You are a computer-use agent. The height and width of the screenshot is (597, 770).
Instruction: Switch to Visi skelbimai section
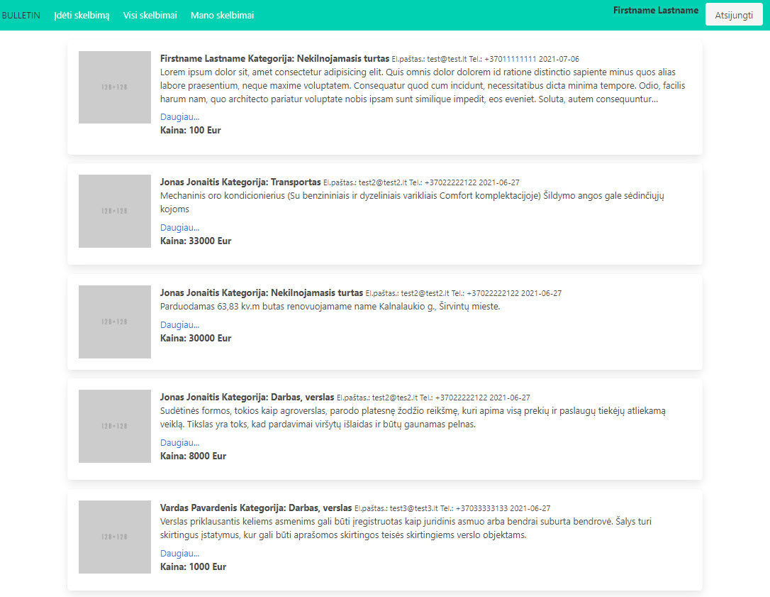point(150,14)
